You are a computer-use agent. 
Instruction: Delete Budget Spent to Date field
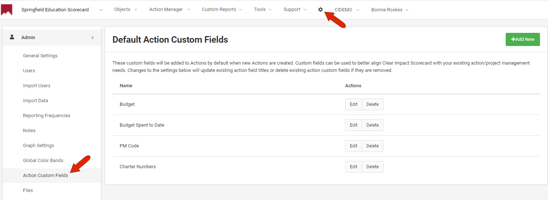click(x=373, y=125)
